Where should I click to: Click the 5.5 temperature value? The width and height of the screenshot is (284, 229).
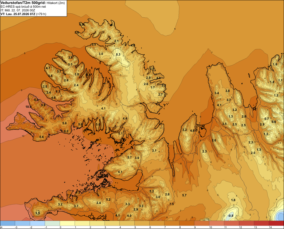tap(94, 44)
